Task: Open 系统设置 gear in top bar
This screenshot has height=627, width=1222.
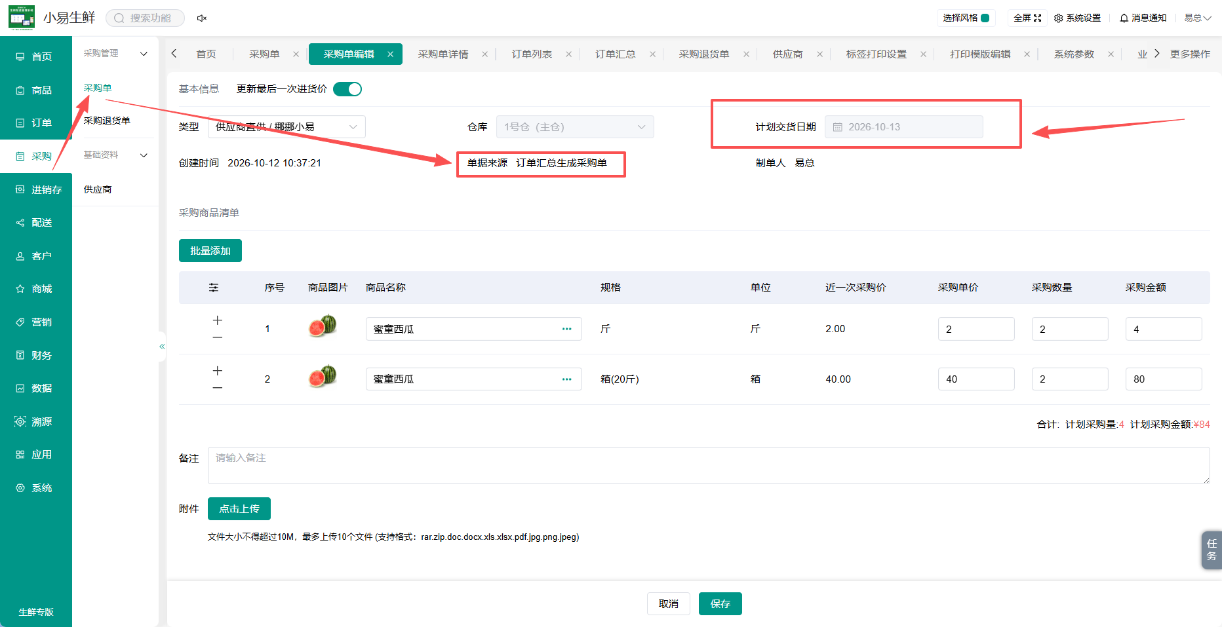Action: click(x=1077, y=18)
